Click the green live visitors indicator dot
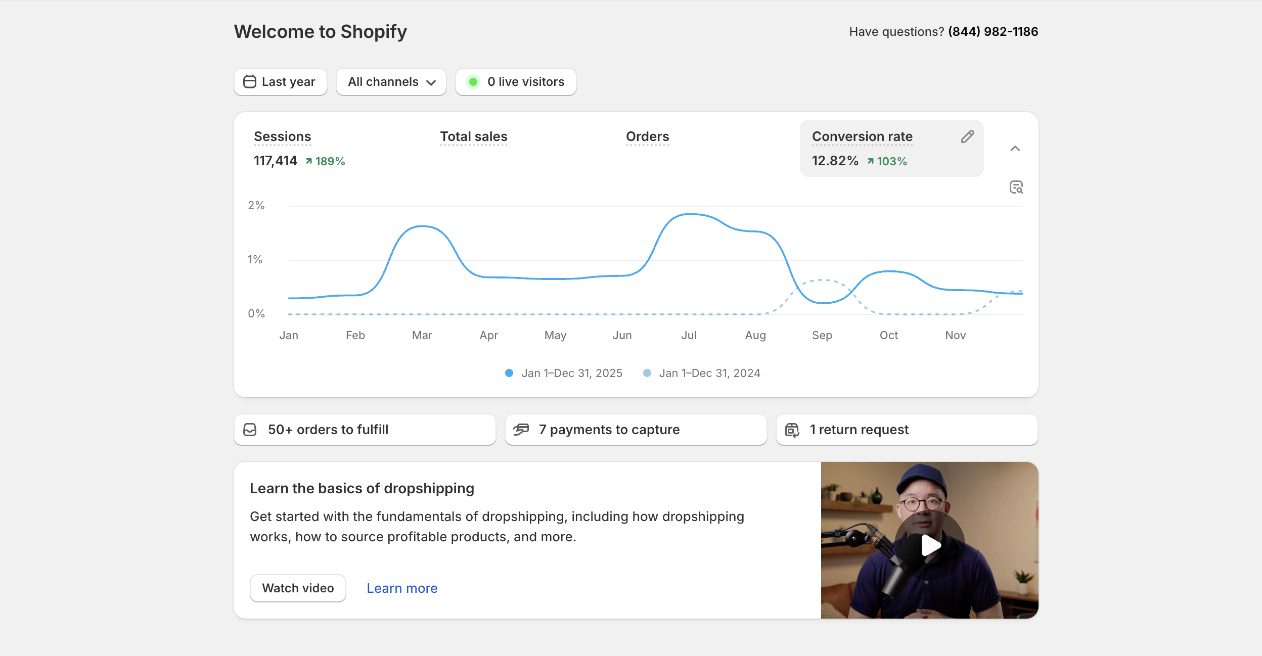The height and width of the screenshot is (656, 1262). (473, 82)
